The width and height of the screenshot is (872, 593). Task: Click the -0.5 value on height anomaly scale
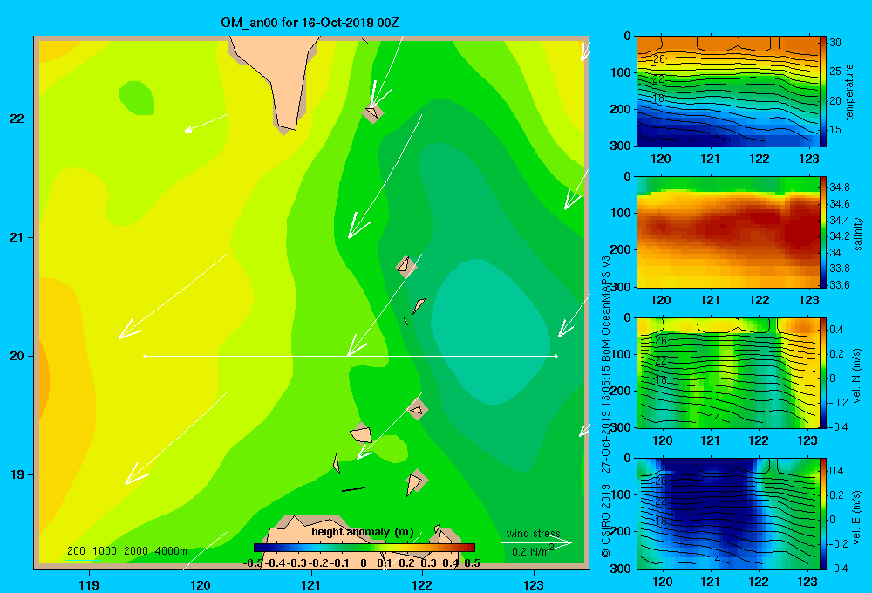click(x=253, y=563)
